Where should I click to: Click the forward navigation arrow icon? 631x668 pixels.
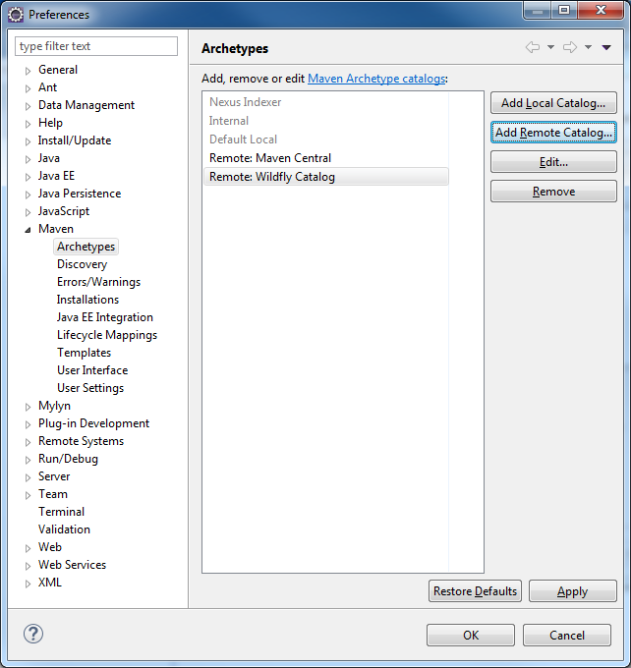tap(569, 47)
